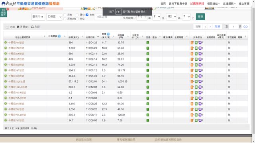Click the green land type icon in 110/12/01 row with 57,117.3
The image size is (255, 143).
point(148,81)
